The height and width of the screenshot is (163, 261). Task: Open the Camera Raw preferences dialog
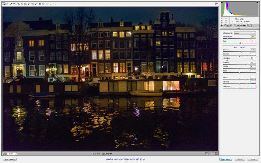tap(47, 4)
